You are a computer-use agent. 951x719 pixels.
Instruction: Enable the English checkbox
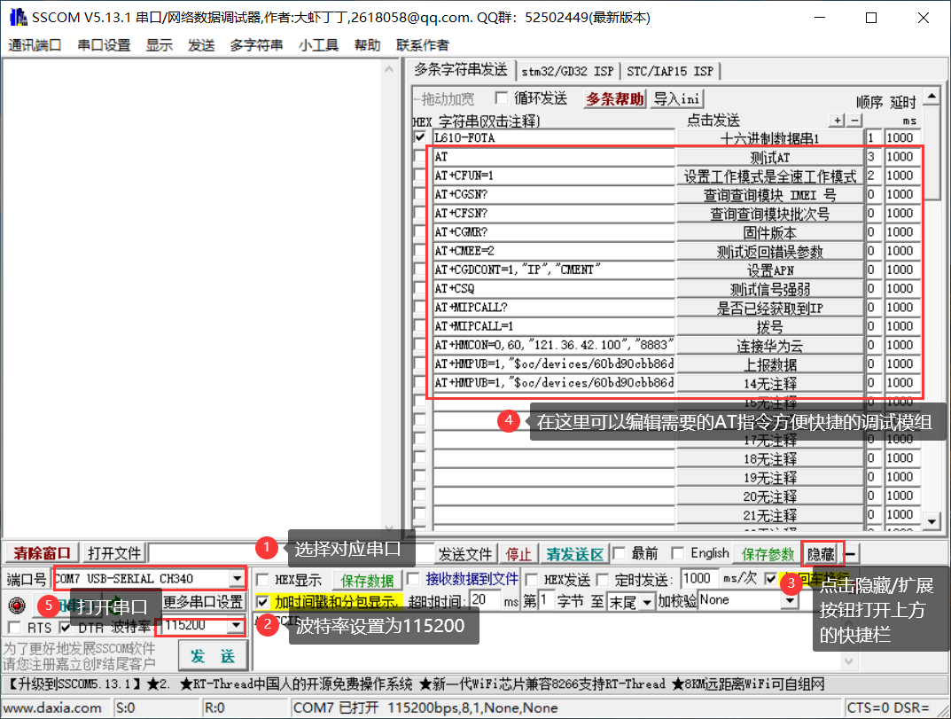click(678, 552)
